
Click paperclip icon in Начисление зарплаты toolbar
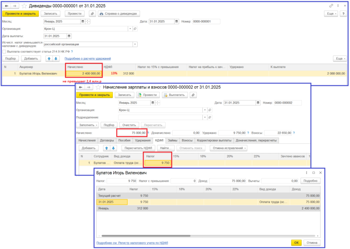tap(193, 95)
